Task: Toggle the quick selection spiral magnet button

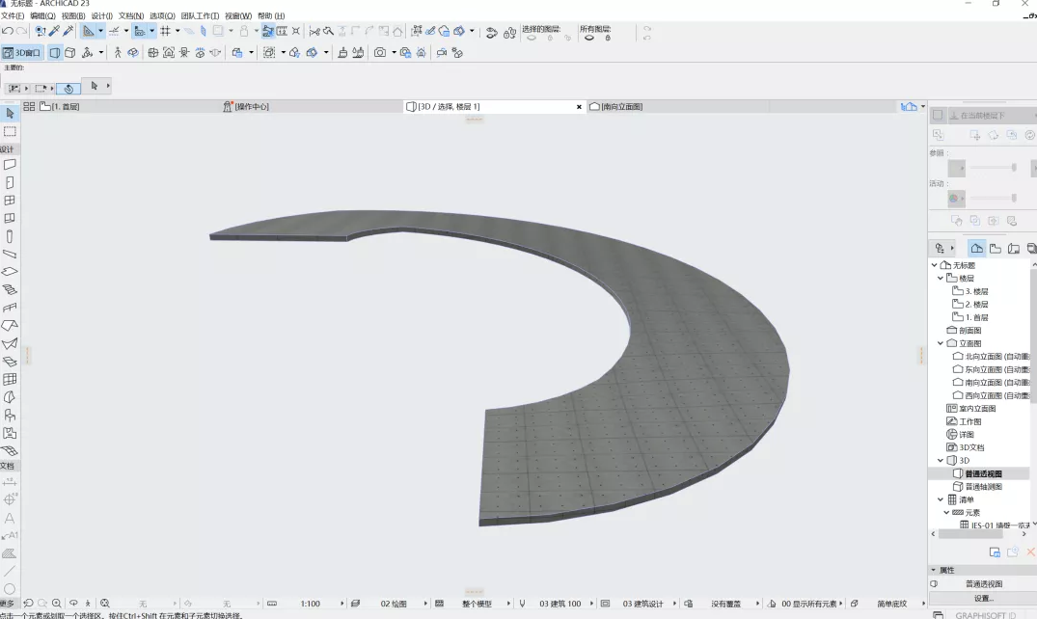Action: click(x=68, y=88)
